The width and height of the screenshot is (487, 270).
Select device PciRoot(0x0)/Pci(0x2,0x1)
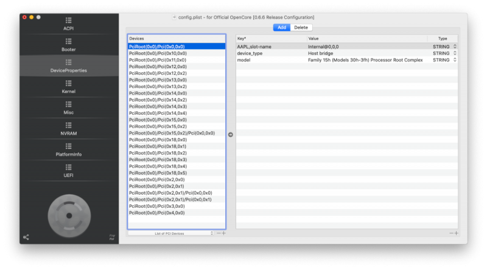(x=177, y=186)
